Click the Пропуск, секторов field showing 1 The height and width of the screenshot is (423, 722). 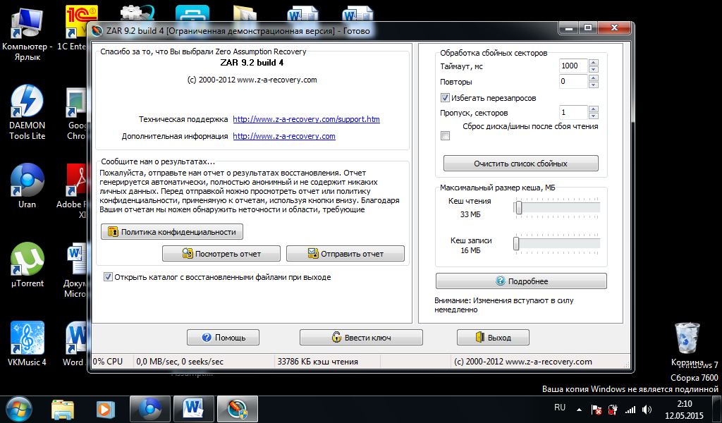coord(573,112)
